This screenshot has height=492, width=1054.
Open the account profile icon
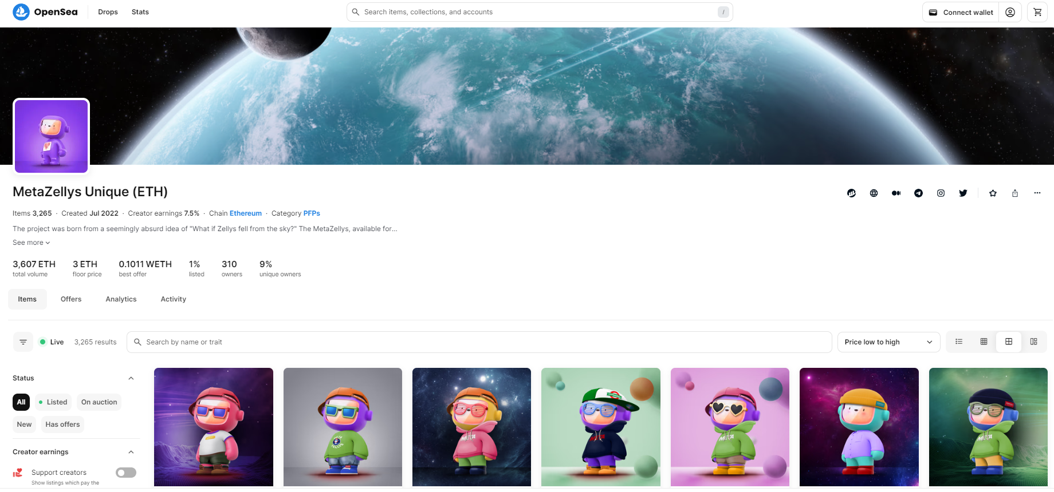click(1010, 12)
